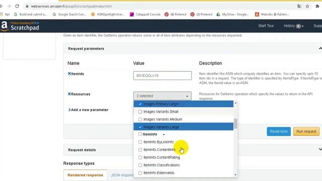Screen dimensions: 322x181
Task: Remove the ItemIds parameter with X icon
Action: point(69,74)
